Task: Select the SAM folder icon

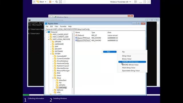Action: pos(53,46)
